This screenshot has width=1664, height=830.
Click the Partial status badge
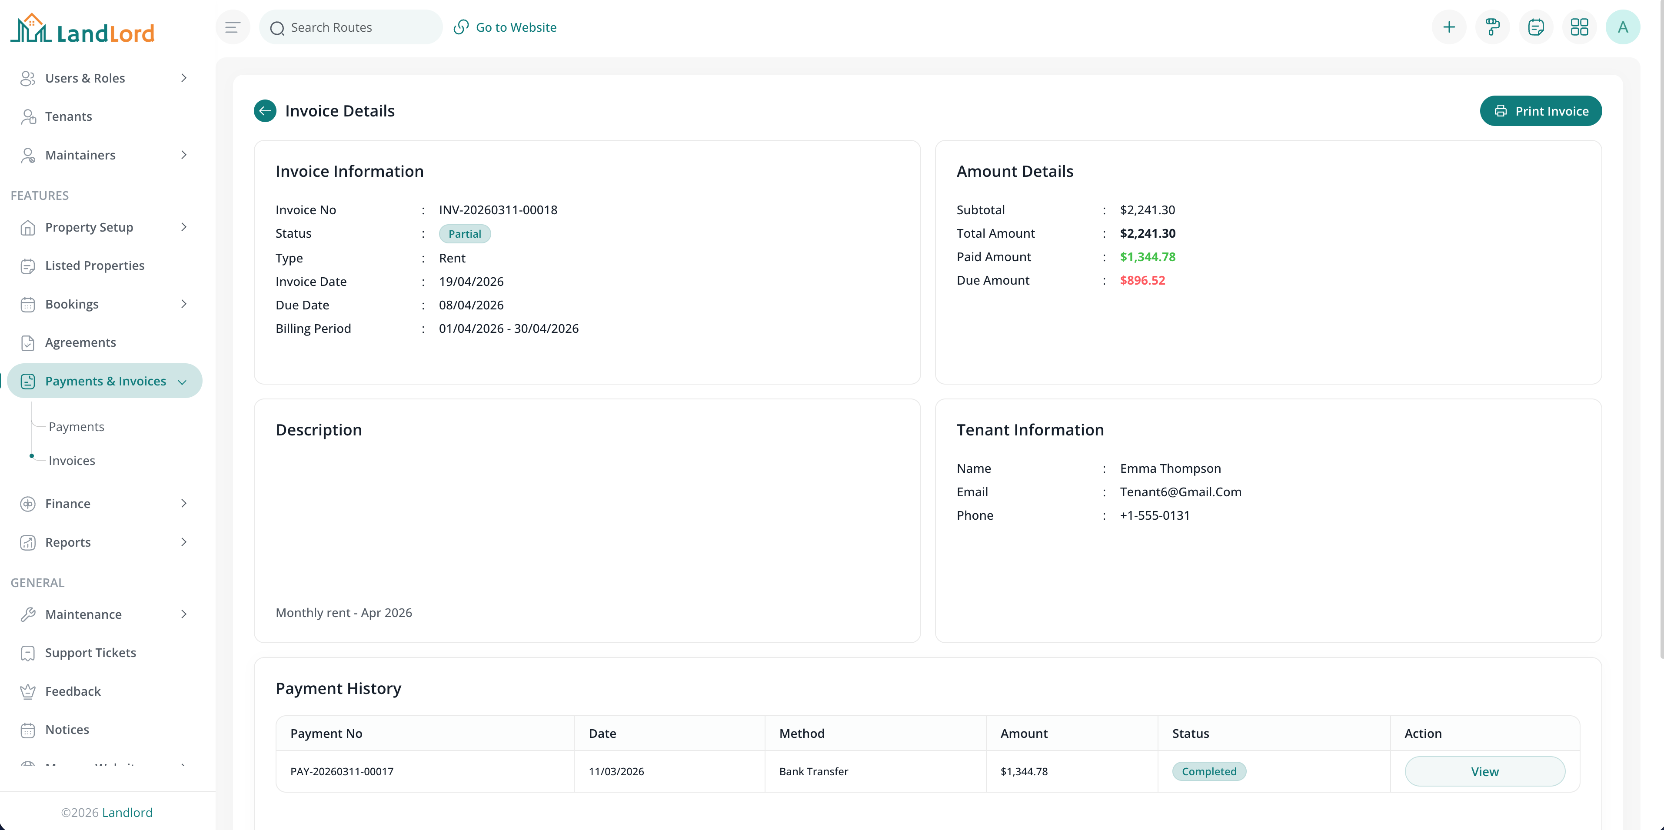pyautogui.click(x=464, y=233)
